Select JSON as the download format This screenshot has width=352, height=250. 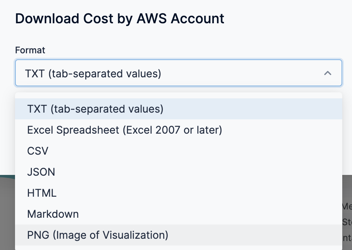(x=41, y=172)
